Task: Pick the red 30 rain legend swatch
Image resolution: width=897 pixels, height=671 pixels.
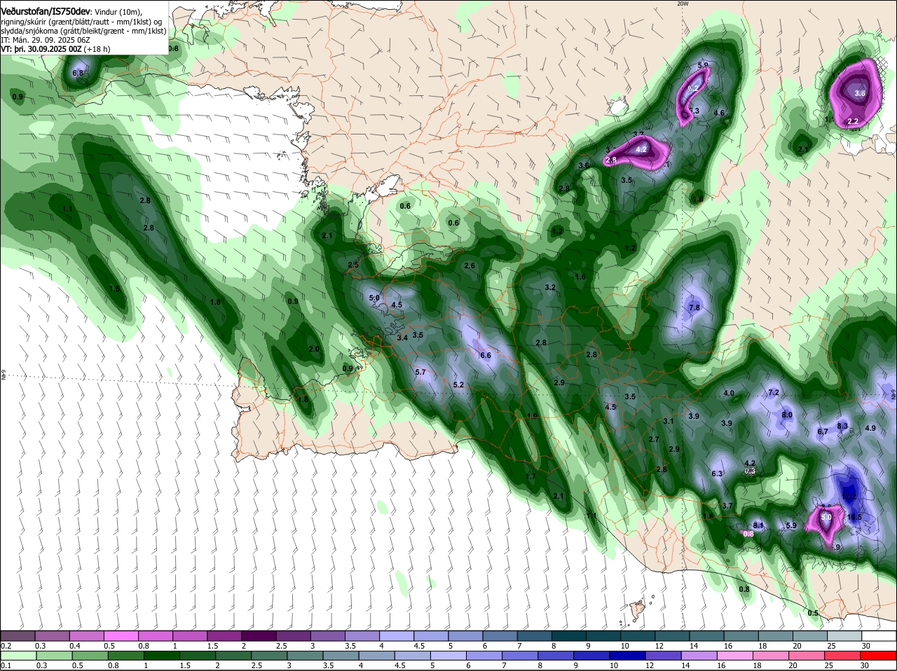Action: [x=878, y=654]
